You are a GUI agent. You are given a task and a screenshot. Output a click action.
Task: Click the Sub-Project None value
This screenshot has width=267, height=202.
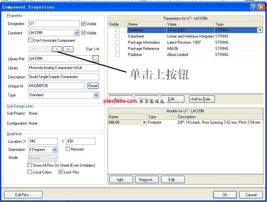[x=33, y=113]
